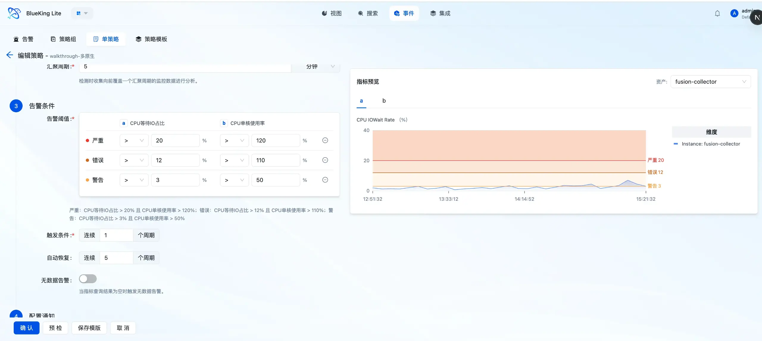Select the 单策略 tab
This screenshot has width=762, height=341.
[x=106, y=39]
